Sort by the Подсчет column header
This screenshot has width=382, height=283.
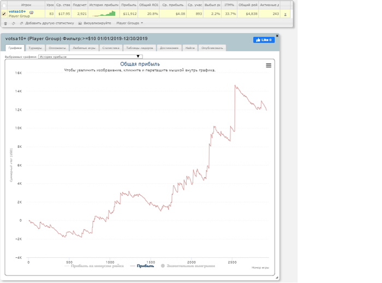point(80,5)
